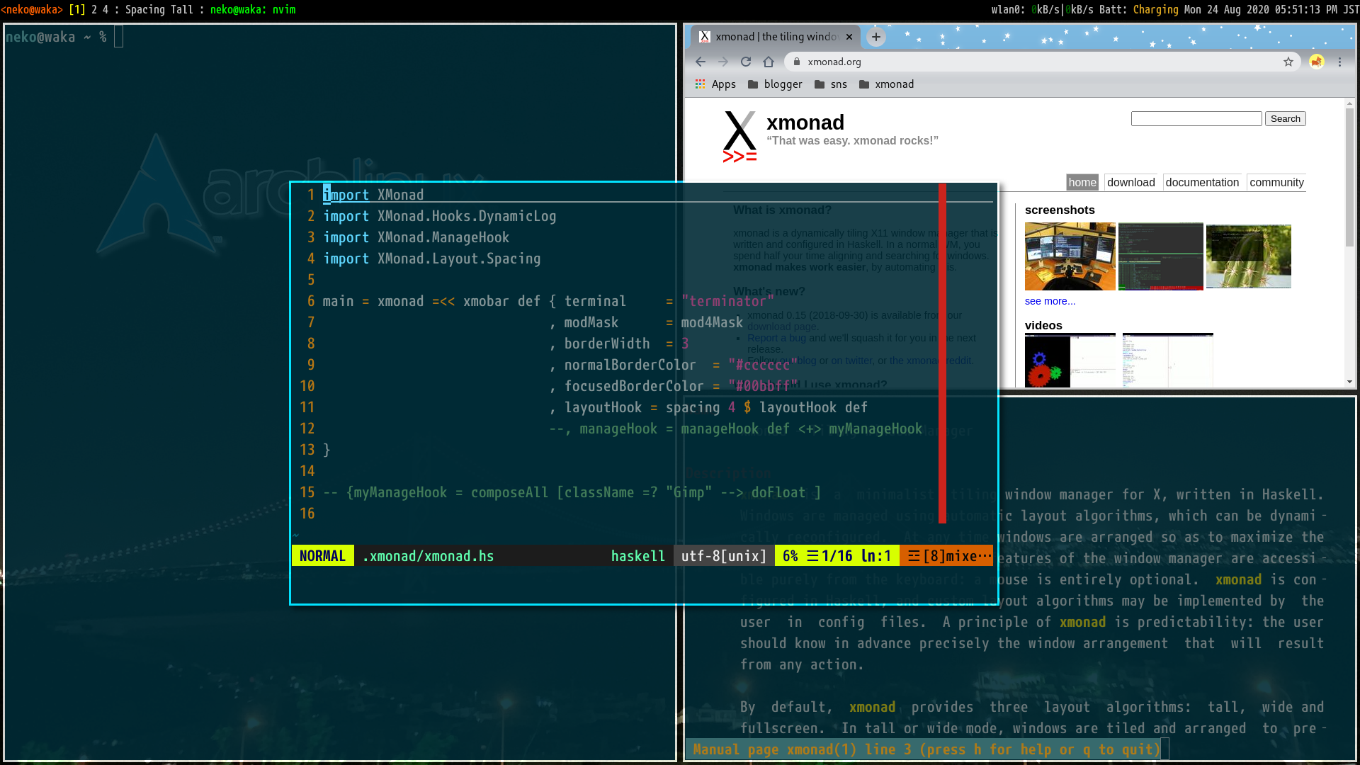The image size is (1360, 765).
Task: Bookmark page with star icon
Action: (1288, 62)
